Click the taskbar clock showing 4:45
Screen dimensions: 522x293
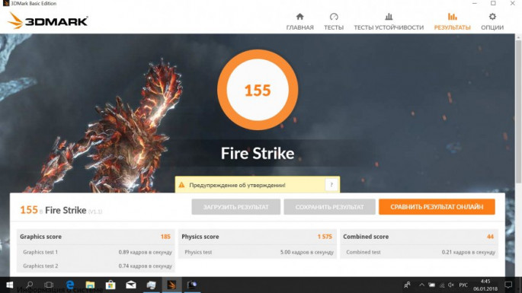tap(485, 285)
